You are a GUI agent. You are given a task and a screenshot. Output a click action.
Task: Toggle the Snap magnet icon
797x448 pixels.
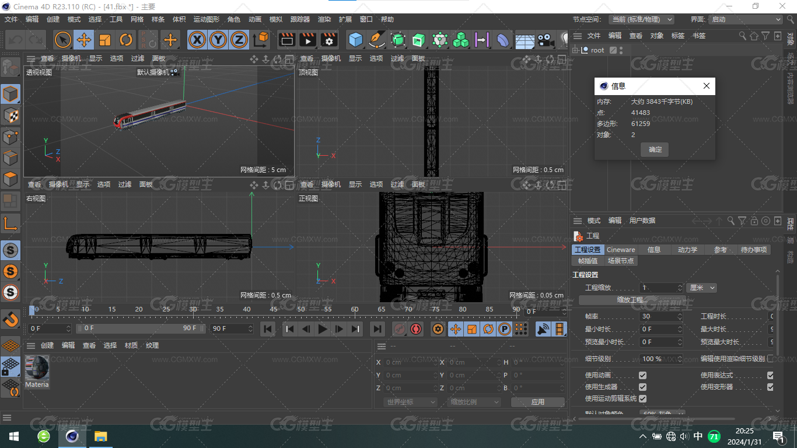click(x=11, y=319)
